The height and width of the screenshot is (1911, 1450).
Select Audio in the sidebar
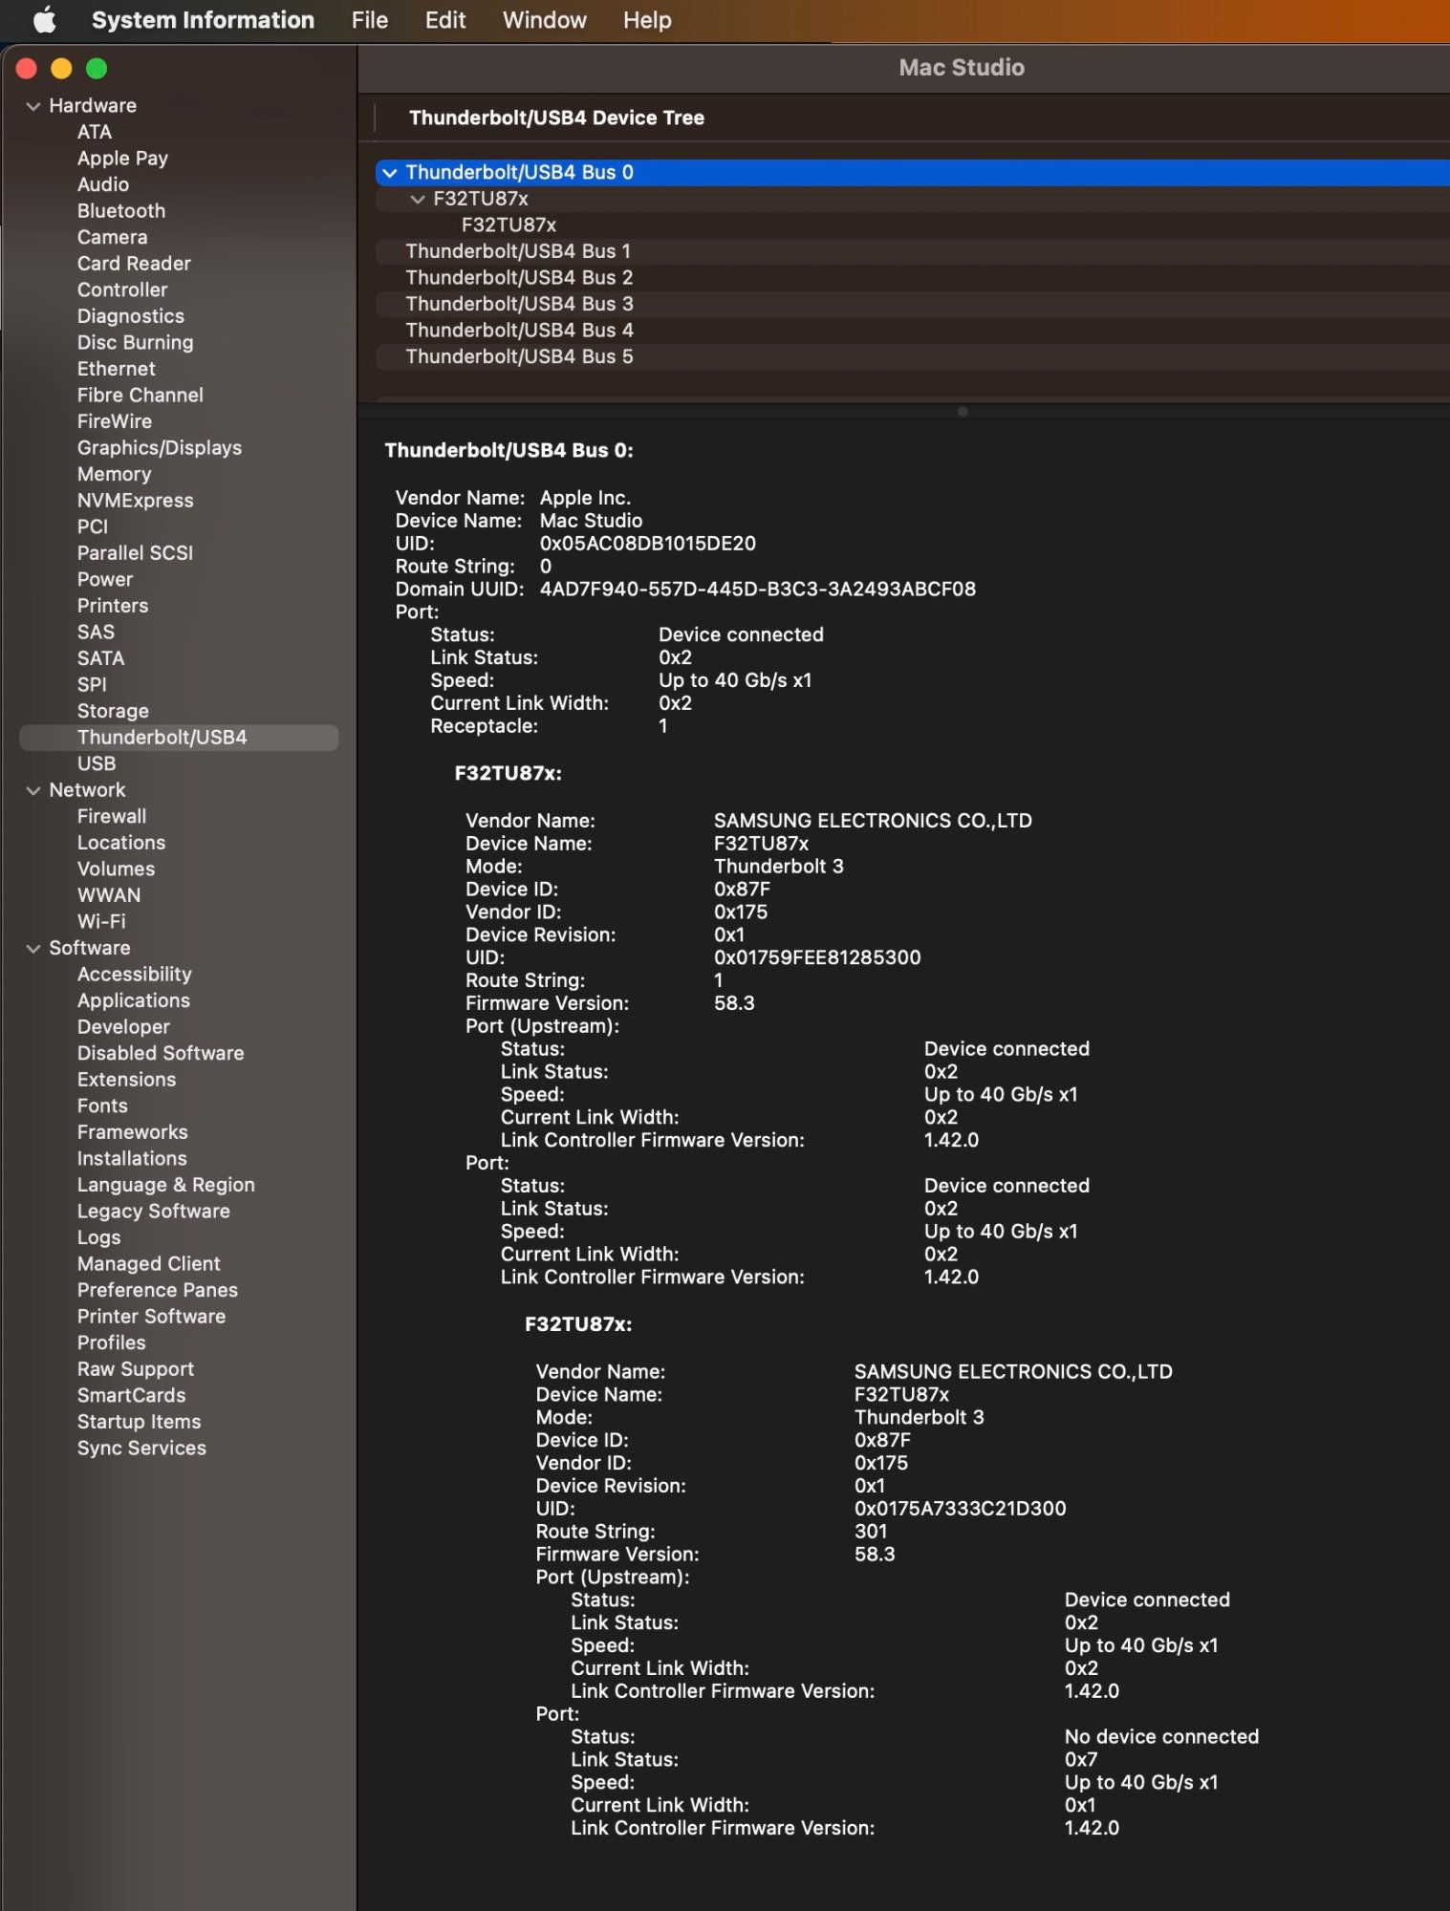coord(103,184)
